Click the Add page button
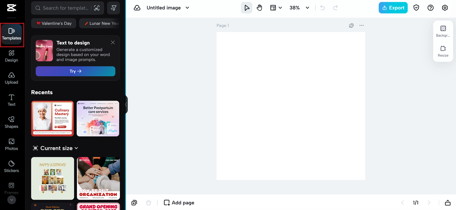 [179, 203]
